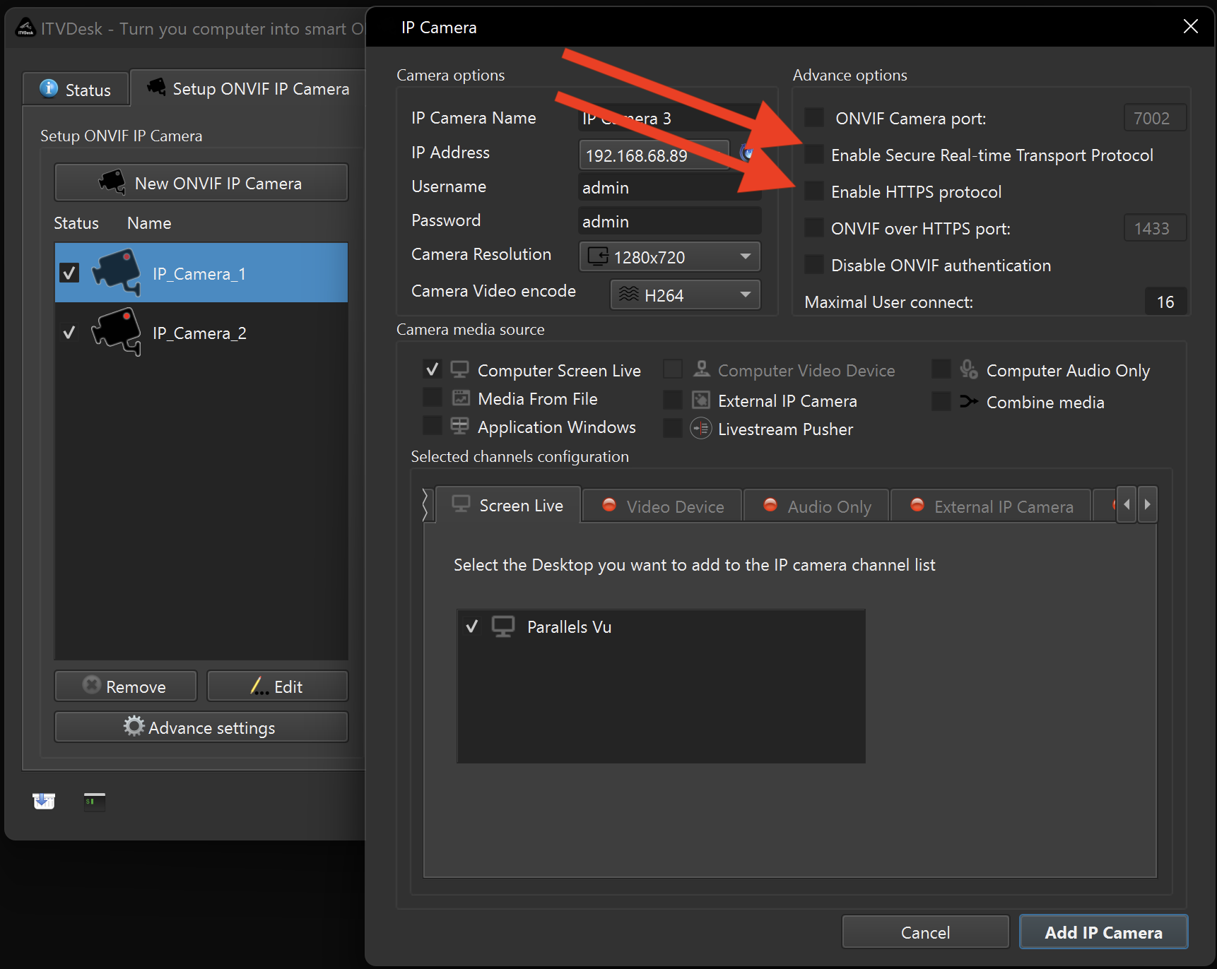
Task: Enable the HTTPS protocol checkbox
Action: [812, 191]
